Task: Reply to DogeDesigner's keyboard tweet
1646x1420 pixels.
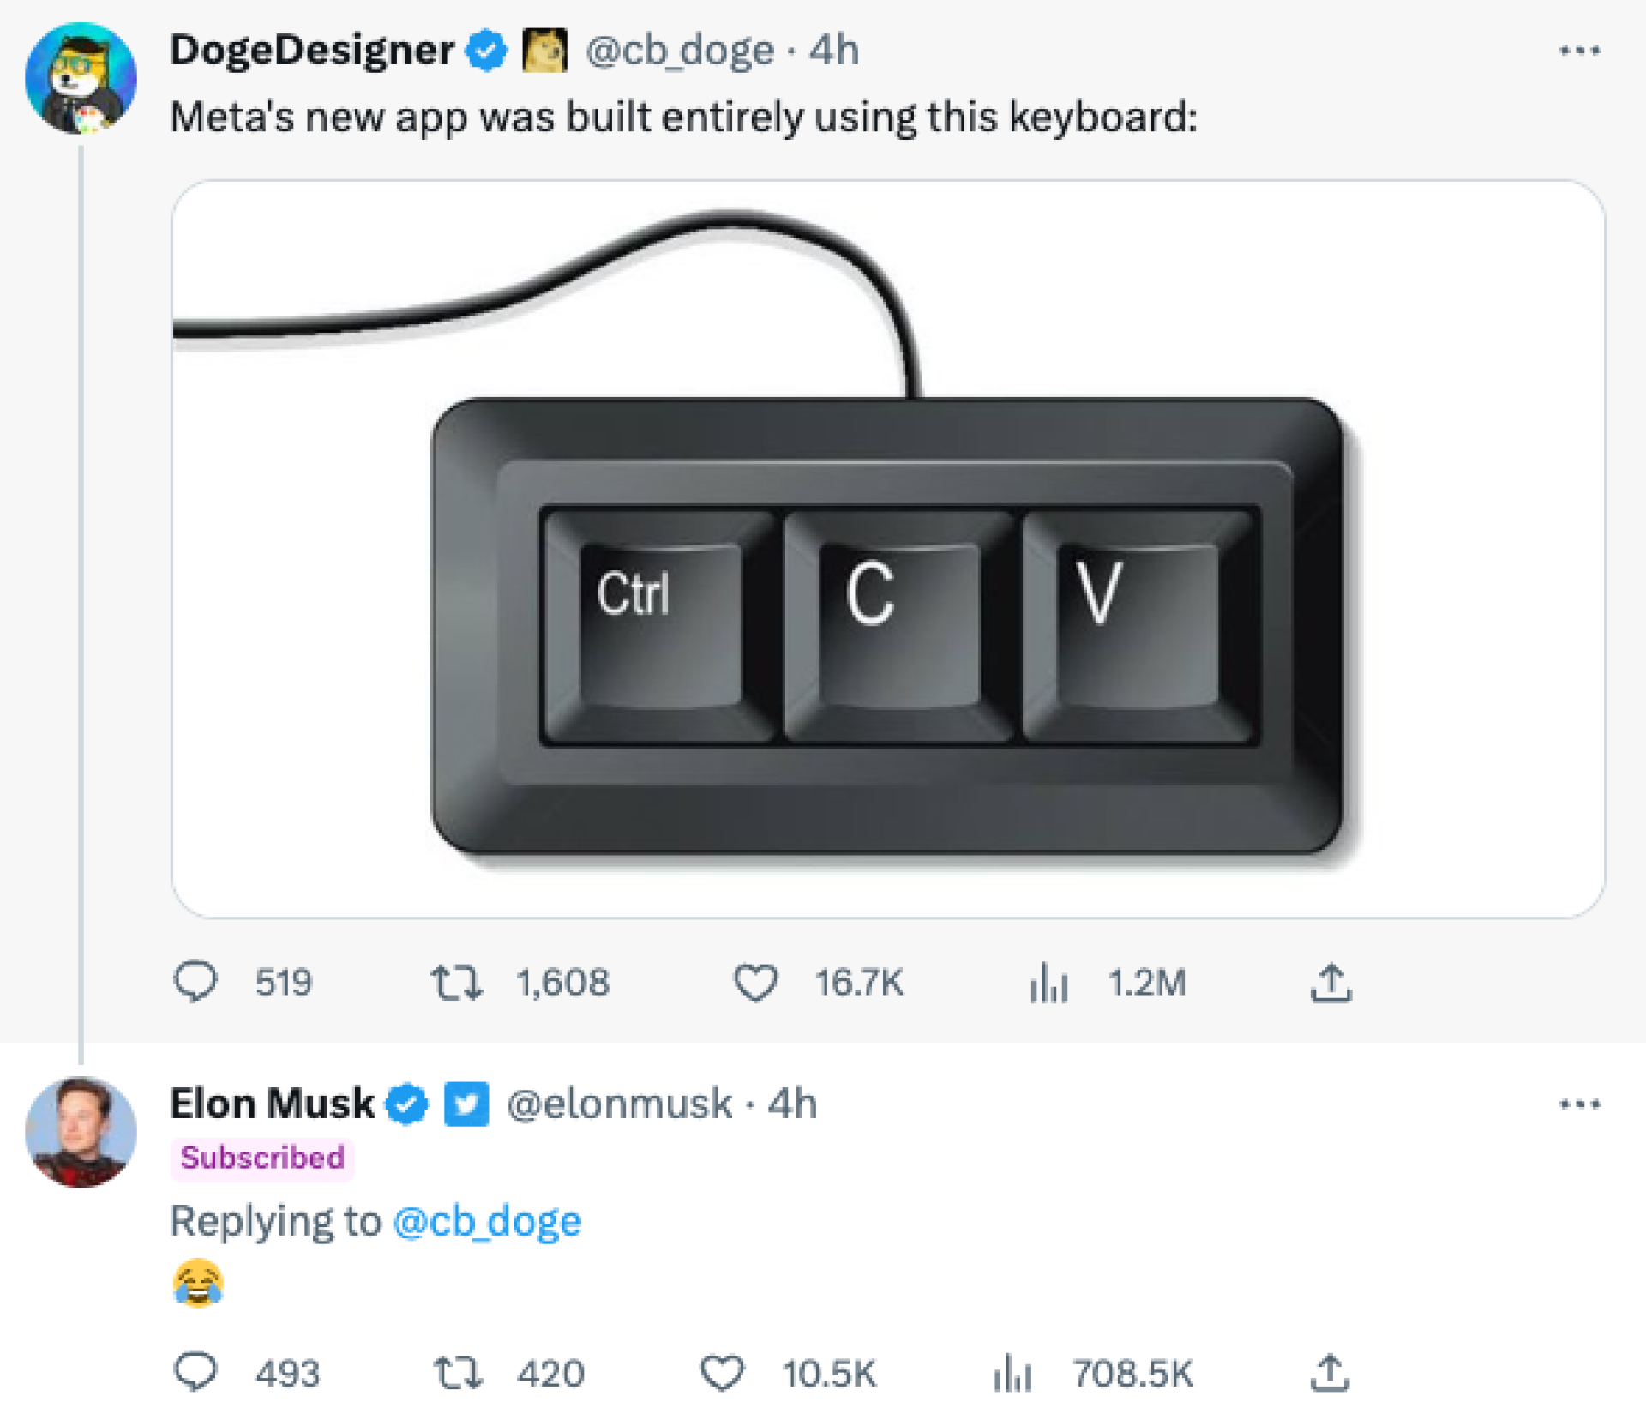Action: pyautogui.click(x=195, y=982)
